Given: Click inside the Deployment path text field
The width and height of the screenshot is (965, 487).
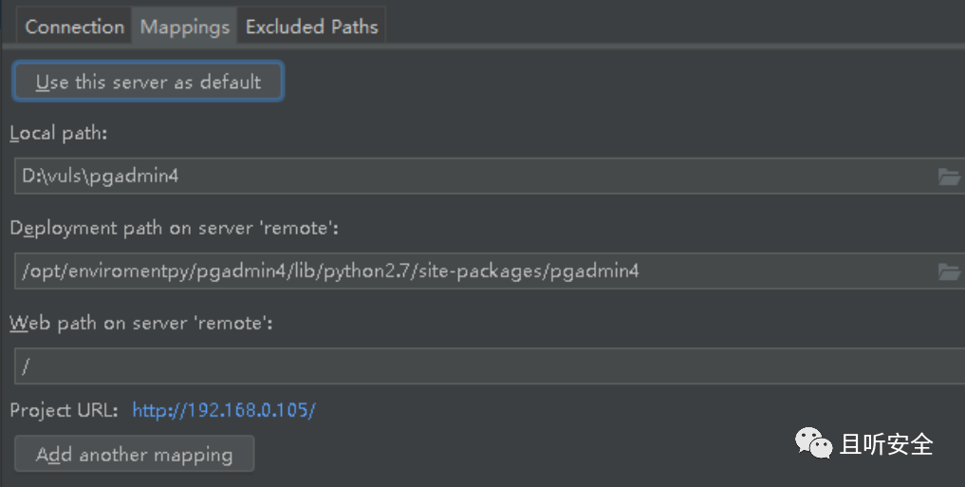Looking at the screenshot, I should (x=490, y=271).
